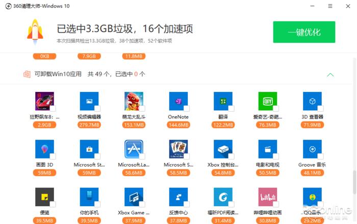This screenshot has width=357, height=224.
Task: Click the 122.2MB size badge
Action: click(223, 125)
